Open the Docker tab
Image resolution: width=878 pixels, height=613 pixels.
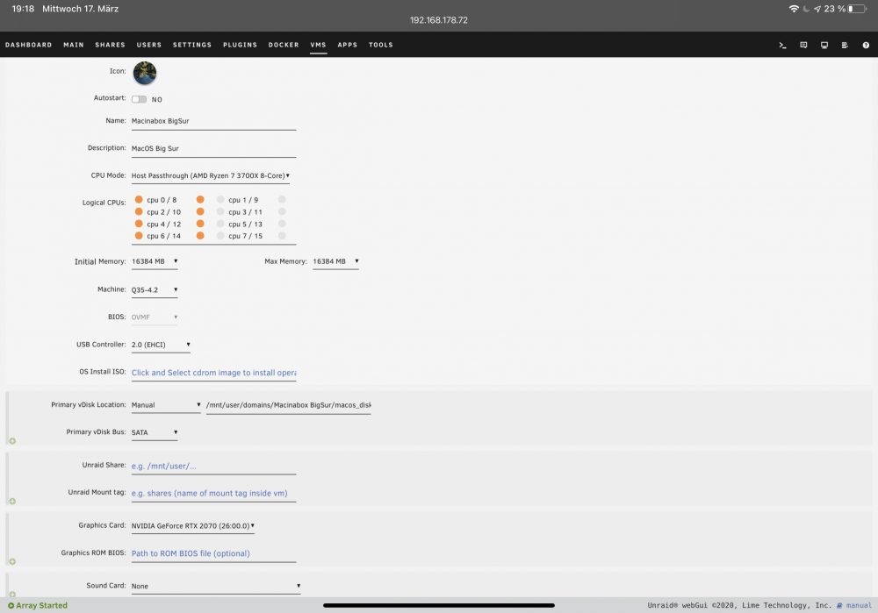(x=284, y=45)
